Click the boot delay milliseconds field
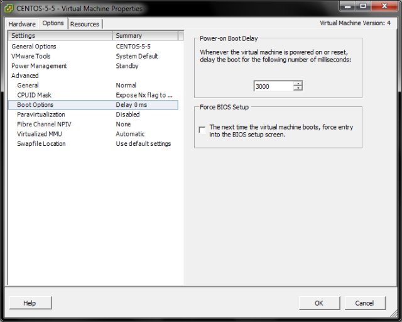Viewport: 402px width, 322px height. 273,86
